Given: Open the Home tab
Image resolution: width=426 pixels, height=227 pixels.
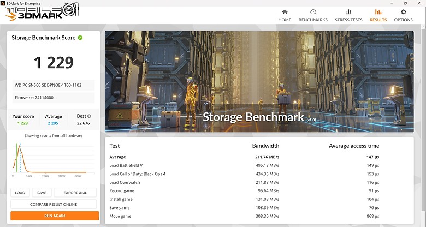Looking at the screenshot, I should pos(285,15).
